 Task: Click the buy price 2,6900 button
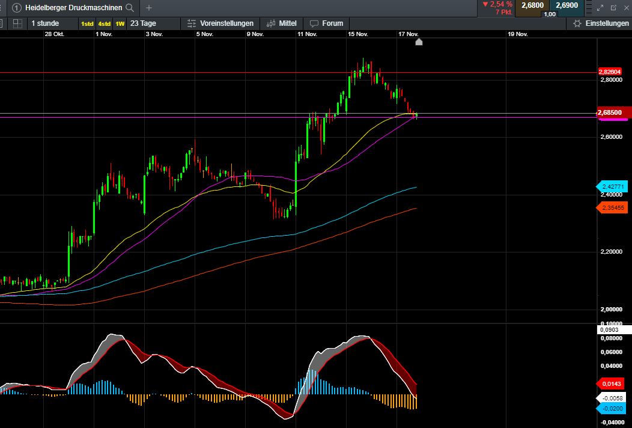567,5
